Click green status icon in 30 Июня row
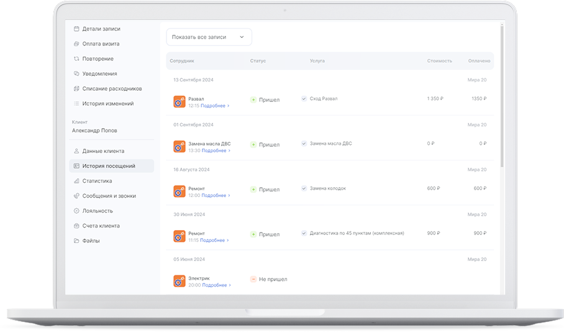 click(x=253, y=234)
